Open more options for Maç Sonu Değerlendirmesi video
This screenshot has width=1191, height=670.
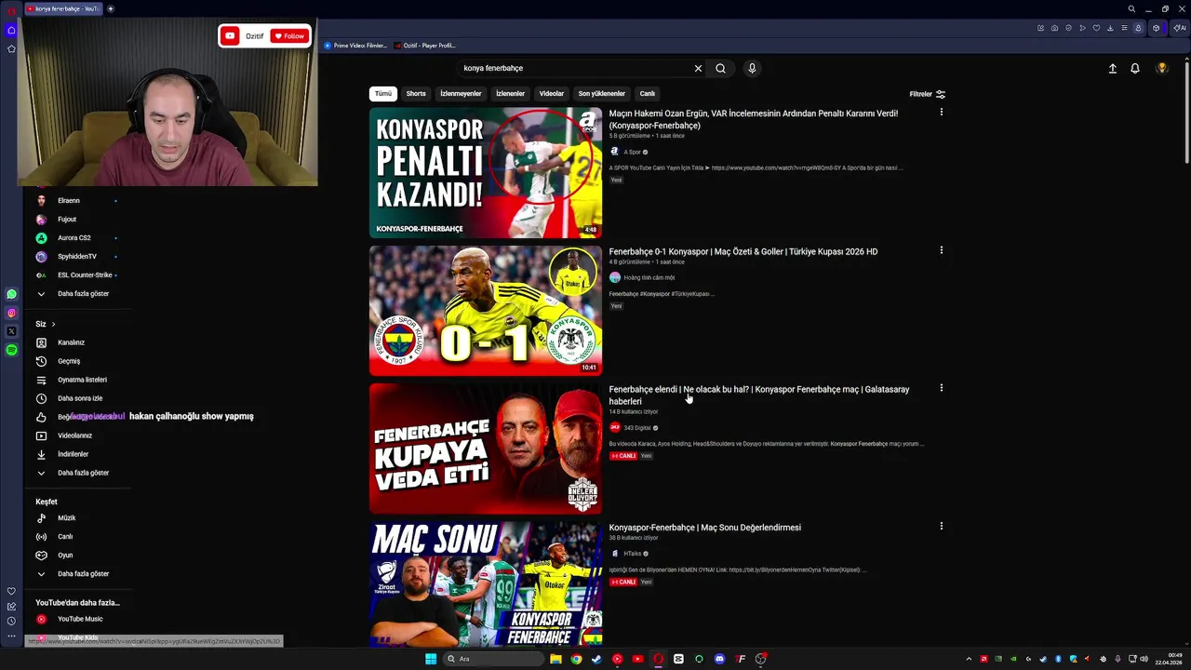coord(941,526)
